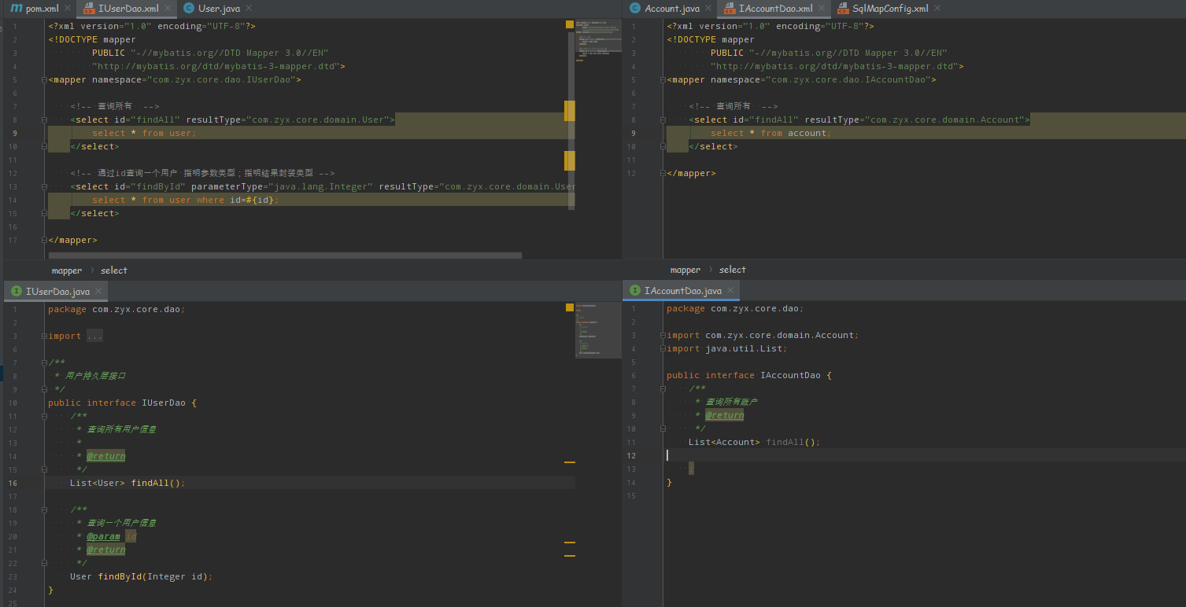Click the '@return' tag in IAccountDao.java Javadoc
This screenshot has height=607, width=1186.
click(724, 415)
